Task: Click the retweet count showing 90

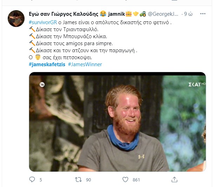Action: 89,180
